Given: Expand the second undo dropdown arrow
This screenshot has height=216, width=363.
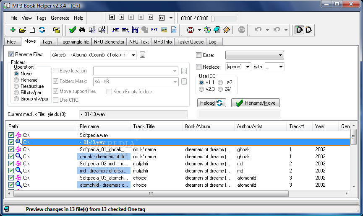Looking at the screenshot, I should click(x=286, y=30).
